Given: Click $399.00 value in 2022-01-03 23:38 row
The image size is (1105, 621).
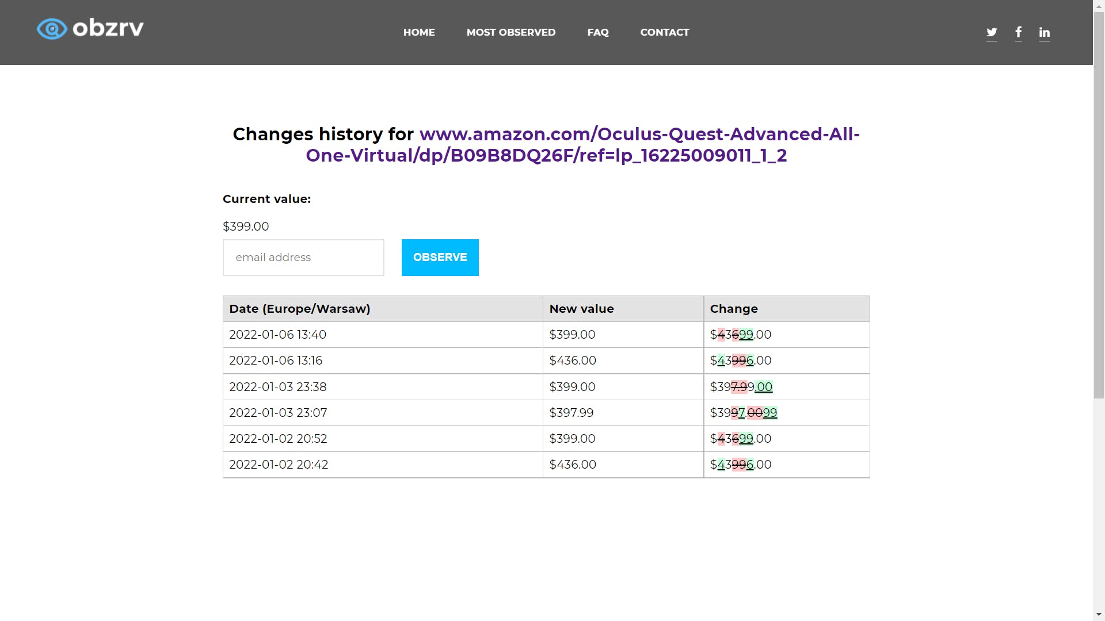Looking at the screenshot, I should coord(623,387).
